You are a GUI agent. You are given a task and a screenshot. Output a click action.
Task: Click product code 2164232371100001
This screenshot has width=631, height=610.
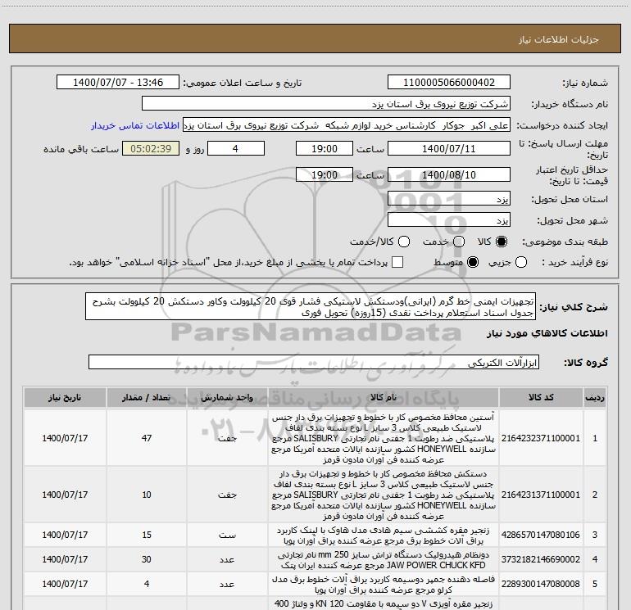pos(541,438)
